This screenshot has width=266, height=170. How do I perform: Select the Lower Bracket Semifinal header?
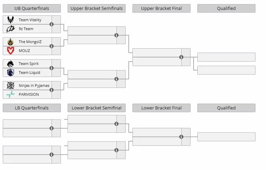click(97, 108)
